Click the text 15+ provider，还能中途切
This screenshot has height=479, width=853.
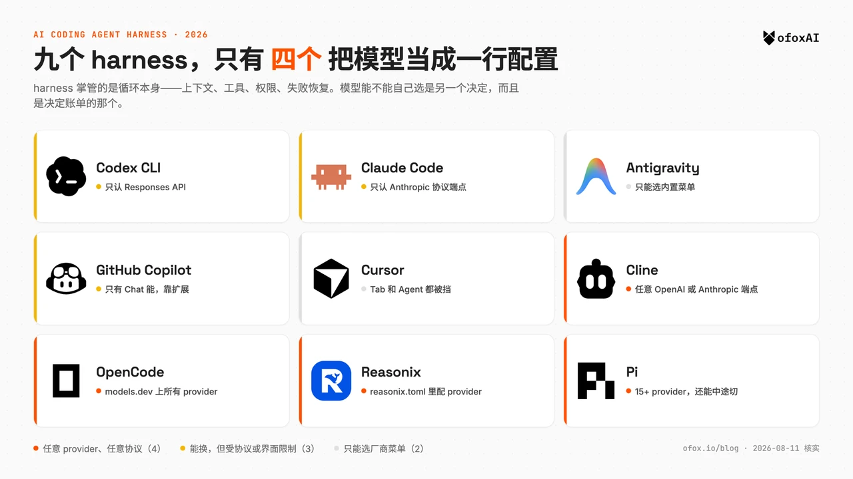pyautogui.click(x=686, y=392)
